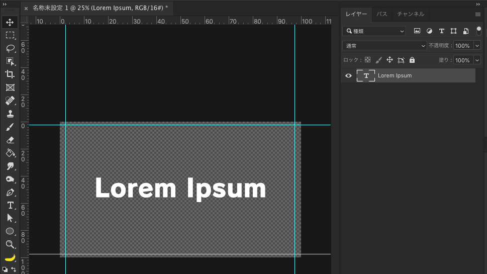The width and height of the screenshot is (487, 274).
Task: Collapse the right panel double arrows
Action: [x=478, y=4]
